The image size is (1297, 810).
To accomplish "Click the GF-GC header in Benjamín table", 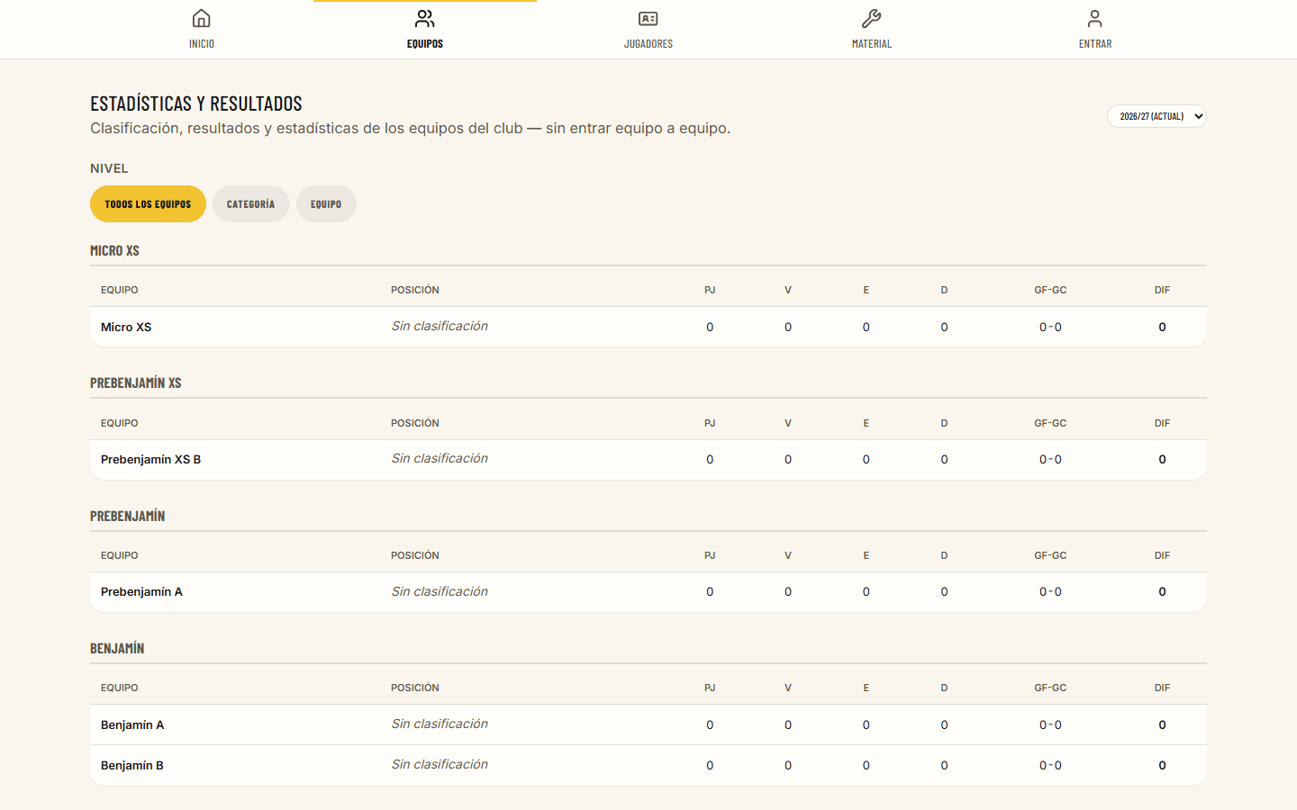I will (1050, 688).
